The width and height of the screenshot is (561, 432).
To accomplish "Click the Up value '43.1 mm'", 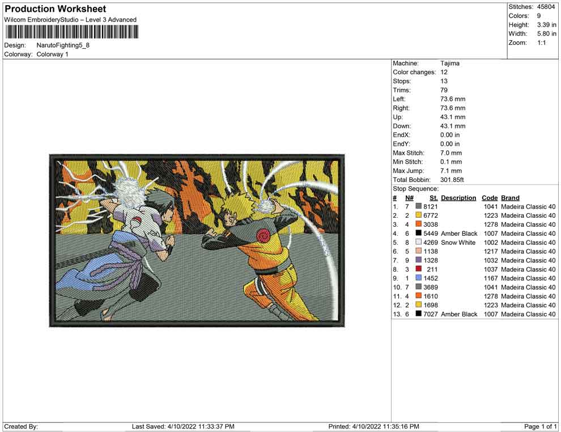I will click(453, 117).
